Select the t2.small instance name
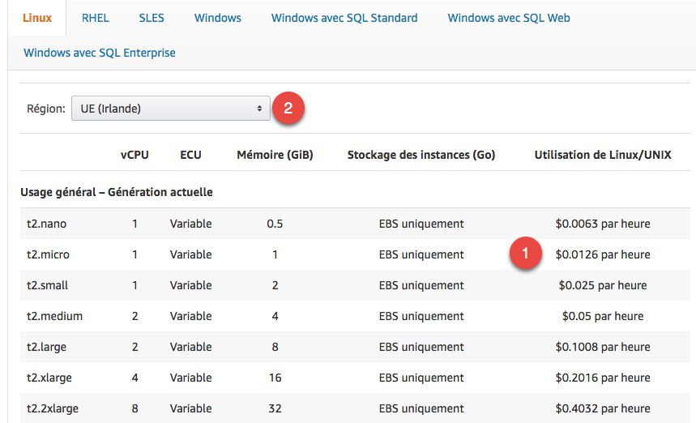Screen dimensions: 696x423 pos(47,285)
